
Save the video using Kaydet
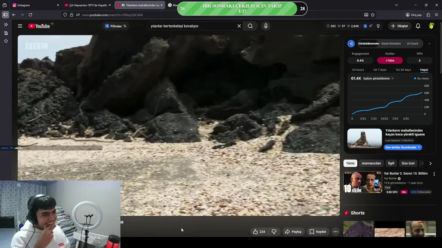(x=318, y=232)
